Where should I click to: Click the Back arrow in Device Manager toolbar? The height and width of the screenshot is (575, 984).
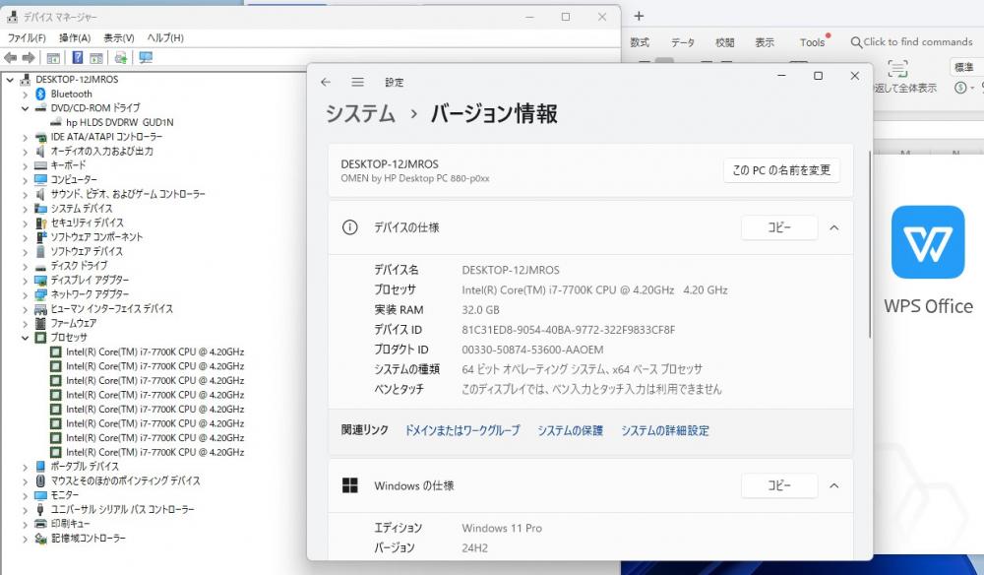click(10, 58)
